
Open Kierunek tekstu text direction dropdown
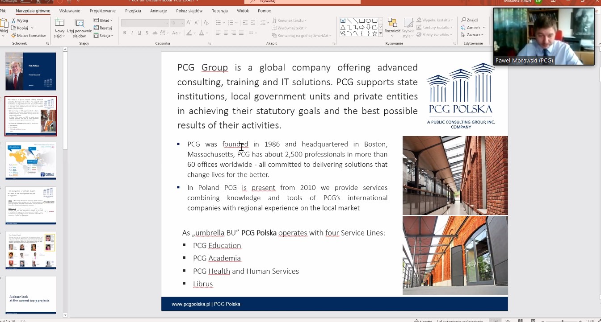click(x=290, y=21)
